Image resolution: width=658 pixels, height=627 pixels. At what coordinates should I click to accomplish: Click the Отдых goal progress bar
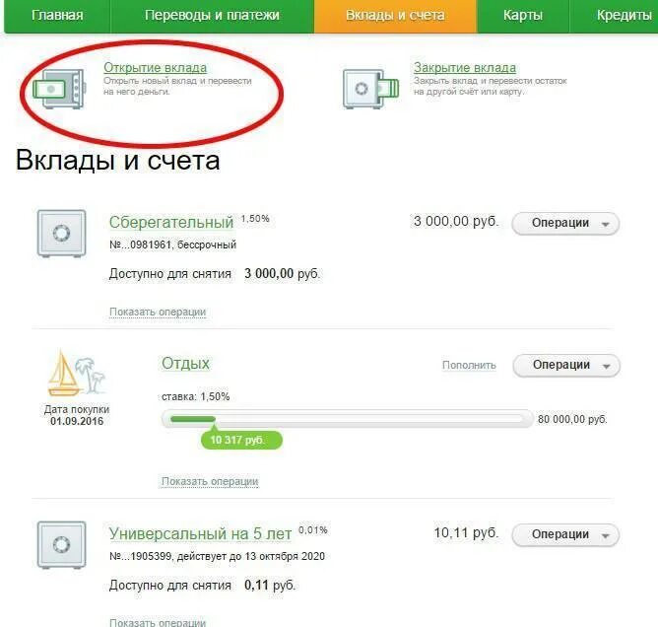pyautogui.click(x=347, y=419)
